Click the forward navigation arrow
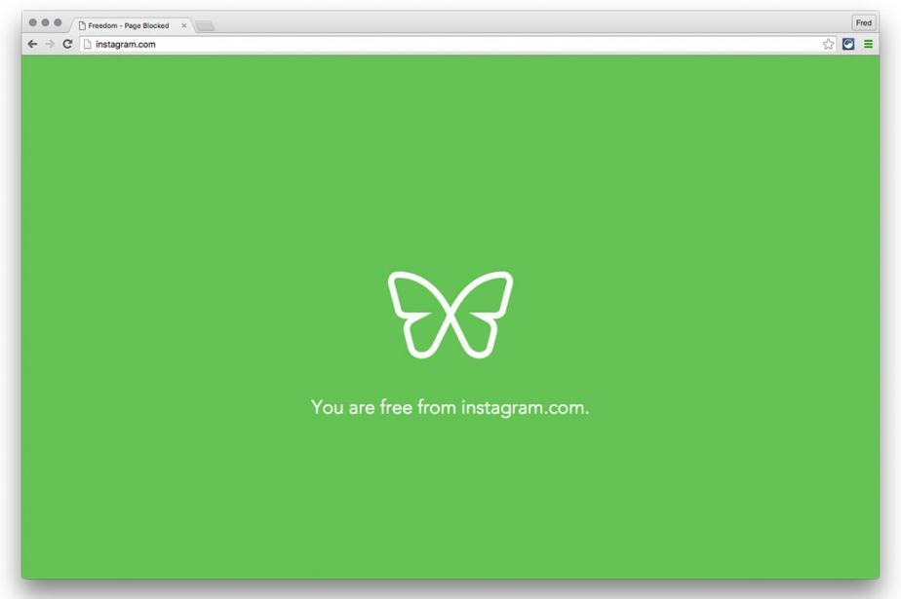The height and width of the screenshot is (599, 901). tap(50, 44)
